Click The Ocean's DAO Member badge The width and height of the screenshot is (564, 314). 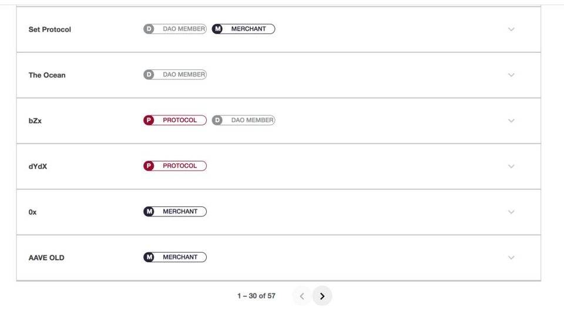coord(175,75)
